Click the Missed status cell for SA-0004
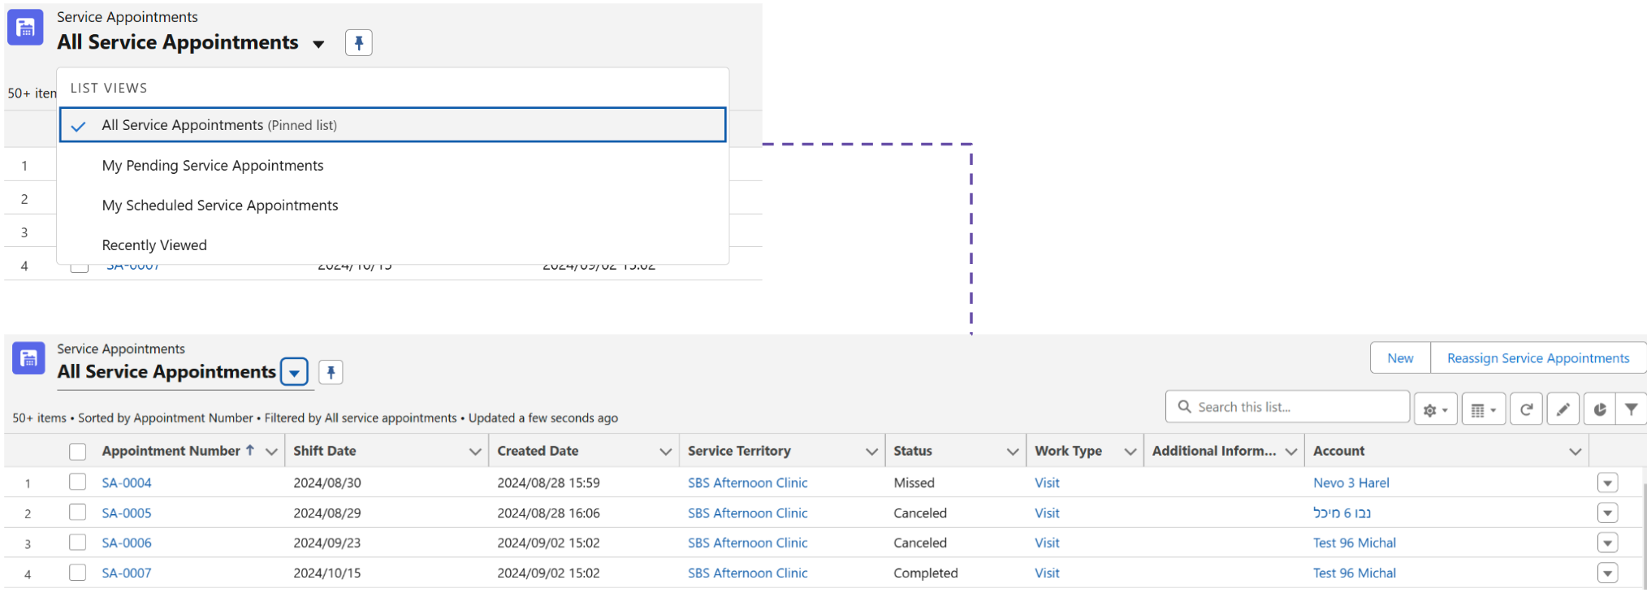Image resolution: width=1647 pixels, height=597 pixels. (914, 482)
